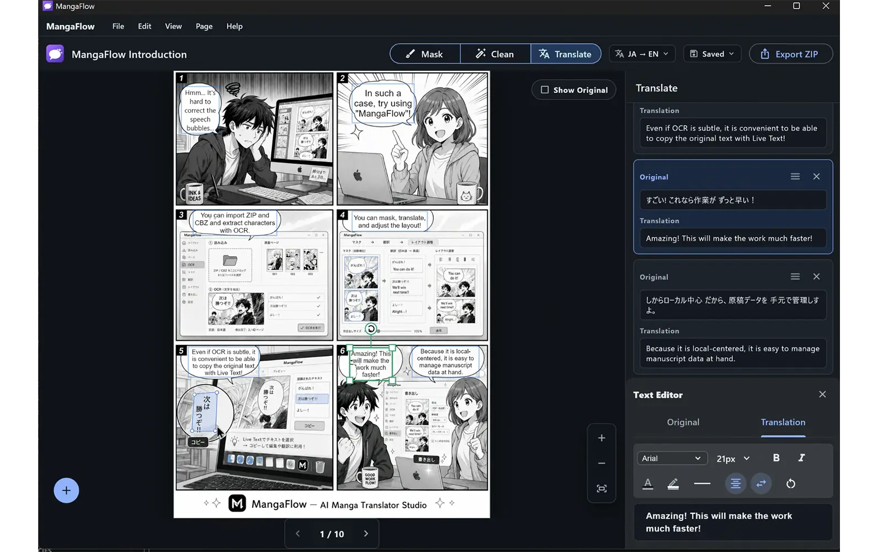Switch to the Original tab in Text Editor
The image size is (883, 552).
pyautogui.click(x=683, y=422)
